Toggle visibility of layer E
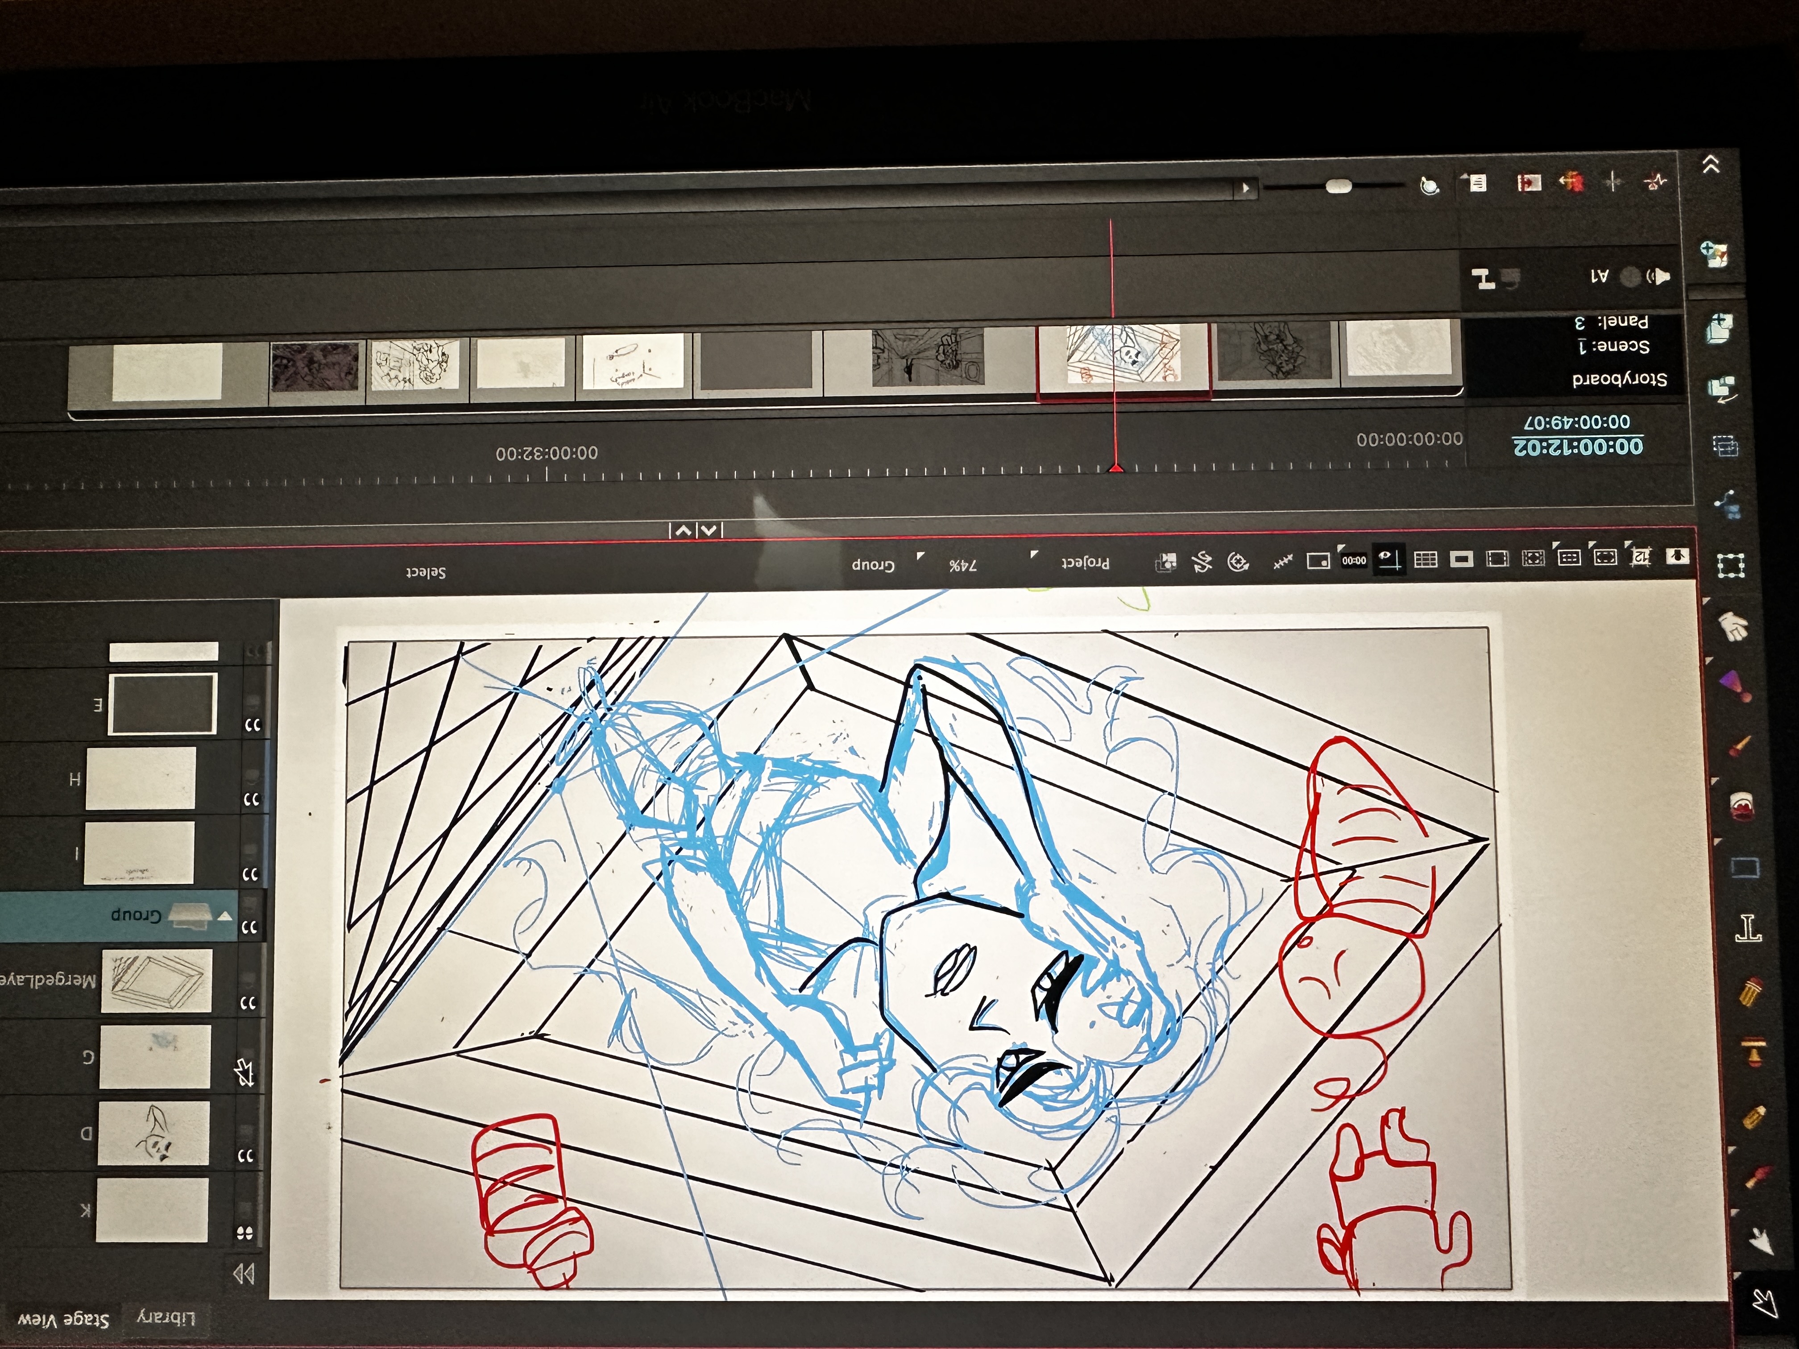The image size is (1799, 1349). pos(253,724)
